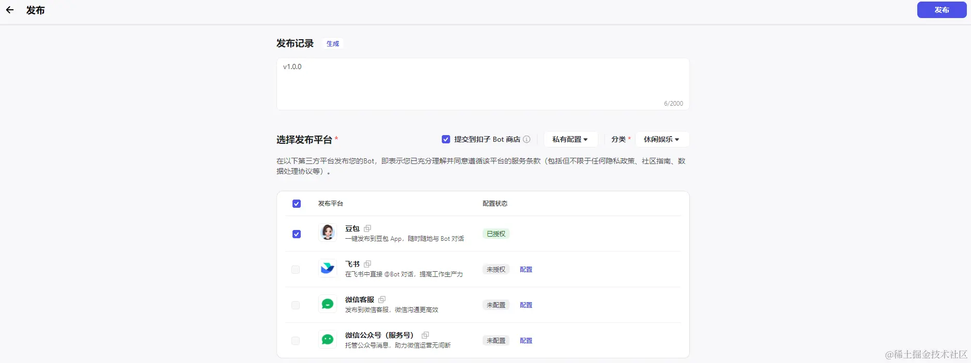
Task: Click 在飞书中直接 @Bot 对话 description
Action: click(x=404, y=274)
